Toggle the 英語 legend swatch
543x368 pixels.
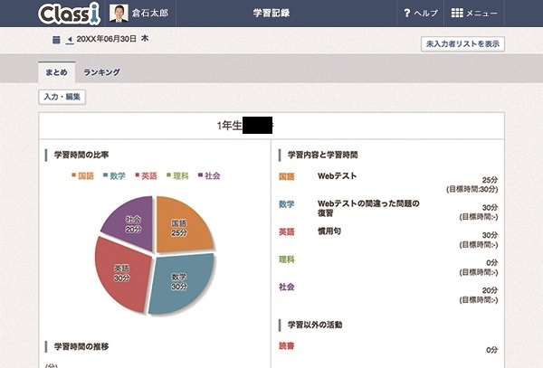[x=138, y=175]
